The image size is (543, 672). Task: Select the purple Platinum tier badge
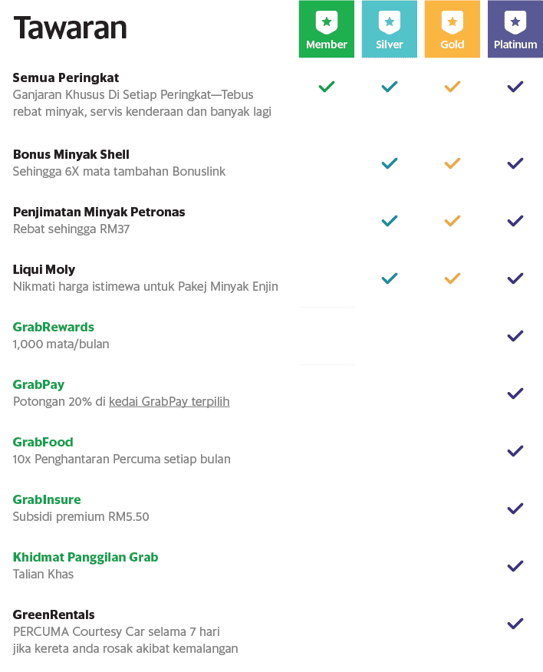coord(515,29)
